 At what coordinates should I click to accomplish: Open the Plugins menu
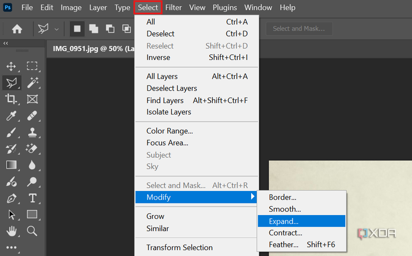[225, 7]
